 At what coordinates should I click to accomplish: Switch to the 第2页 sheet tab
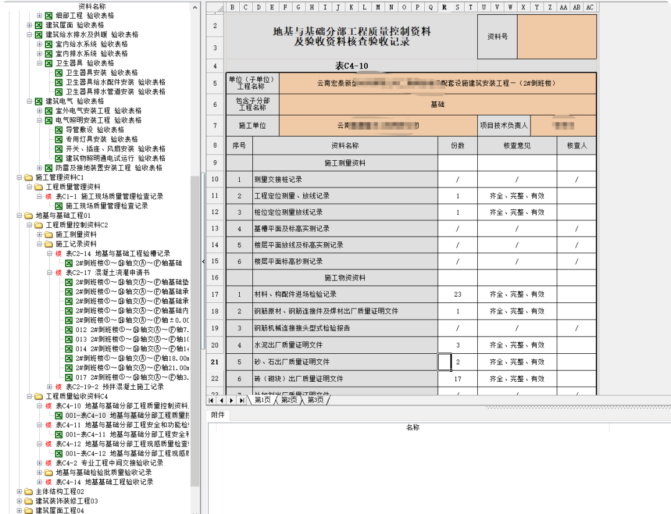tap(289, 400)
